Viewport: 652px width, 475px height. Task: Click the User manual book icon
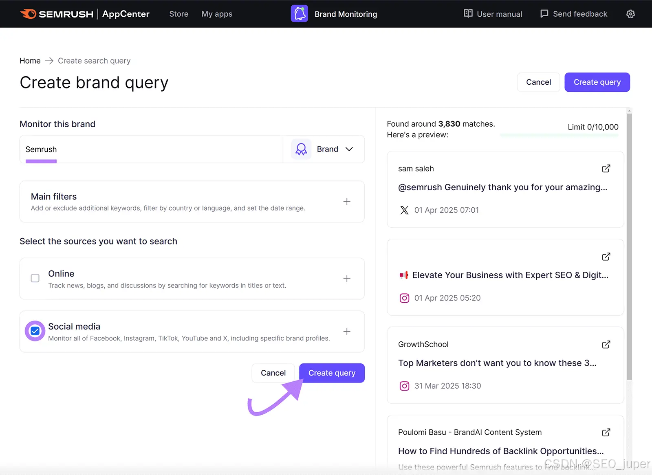point(468,14)
